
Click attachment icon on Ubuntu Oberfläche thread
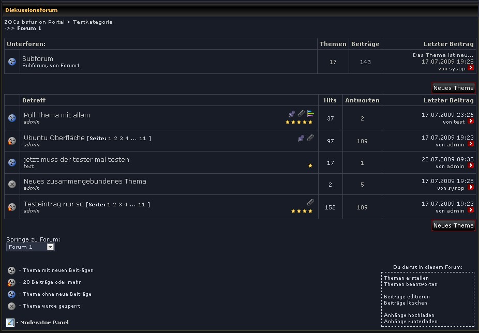tap(310, 138)
